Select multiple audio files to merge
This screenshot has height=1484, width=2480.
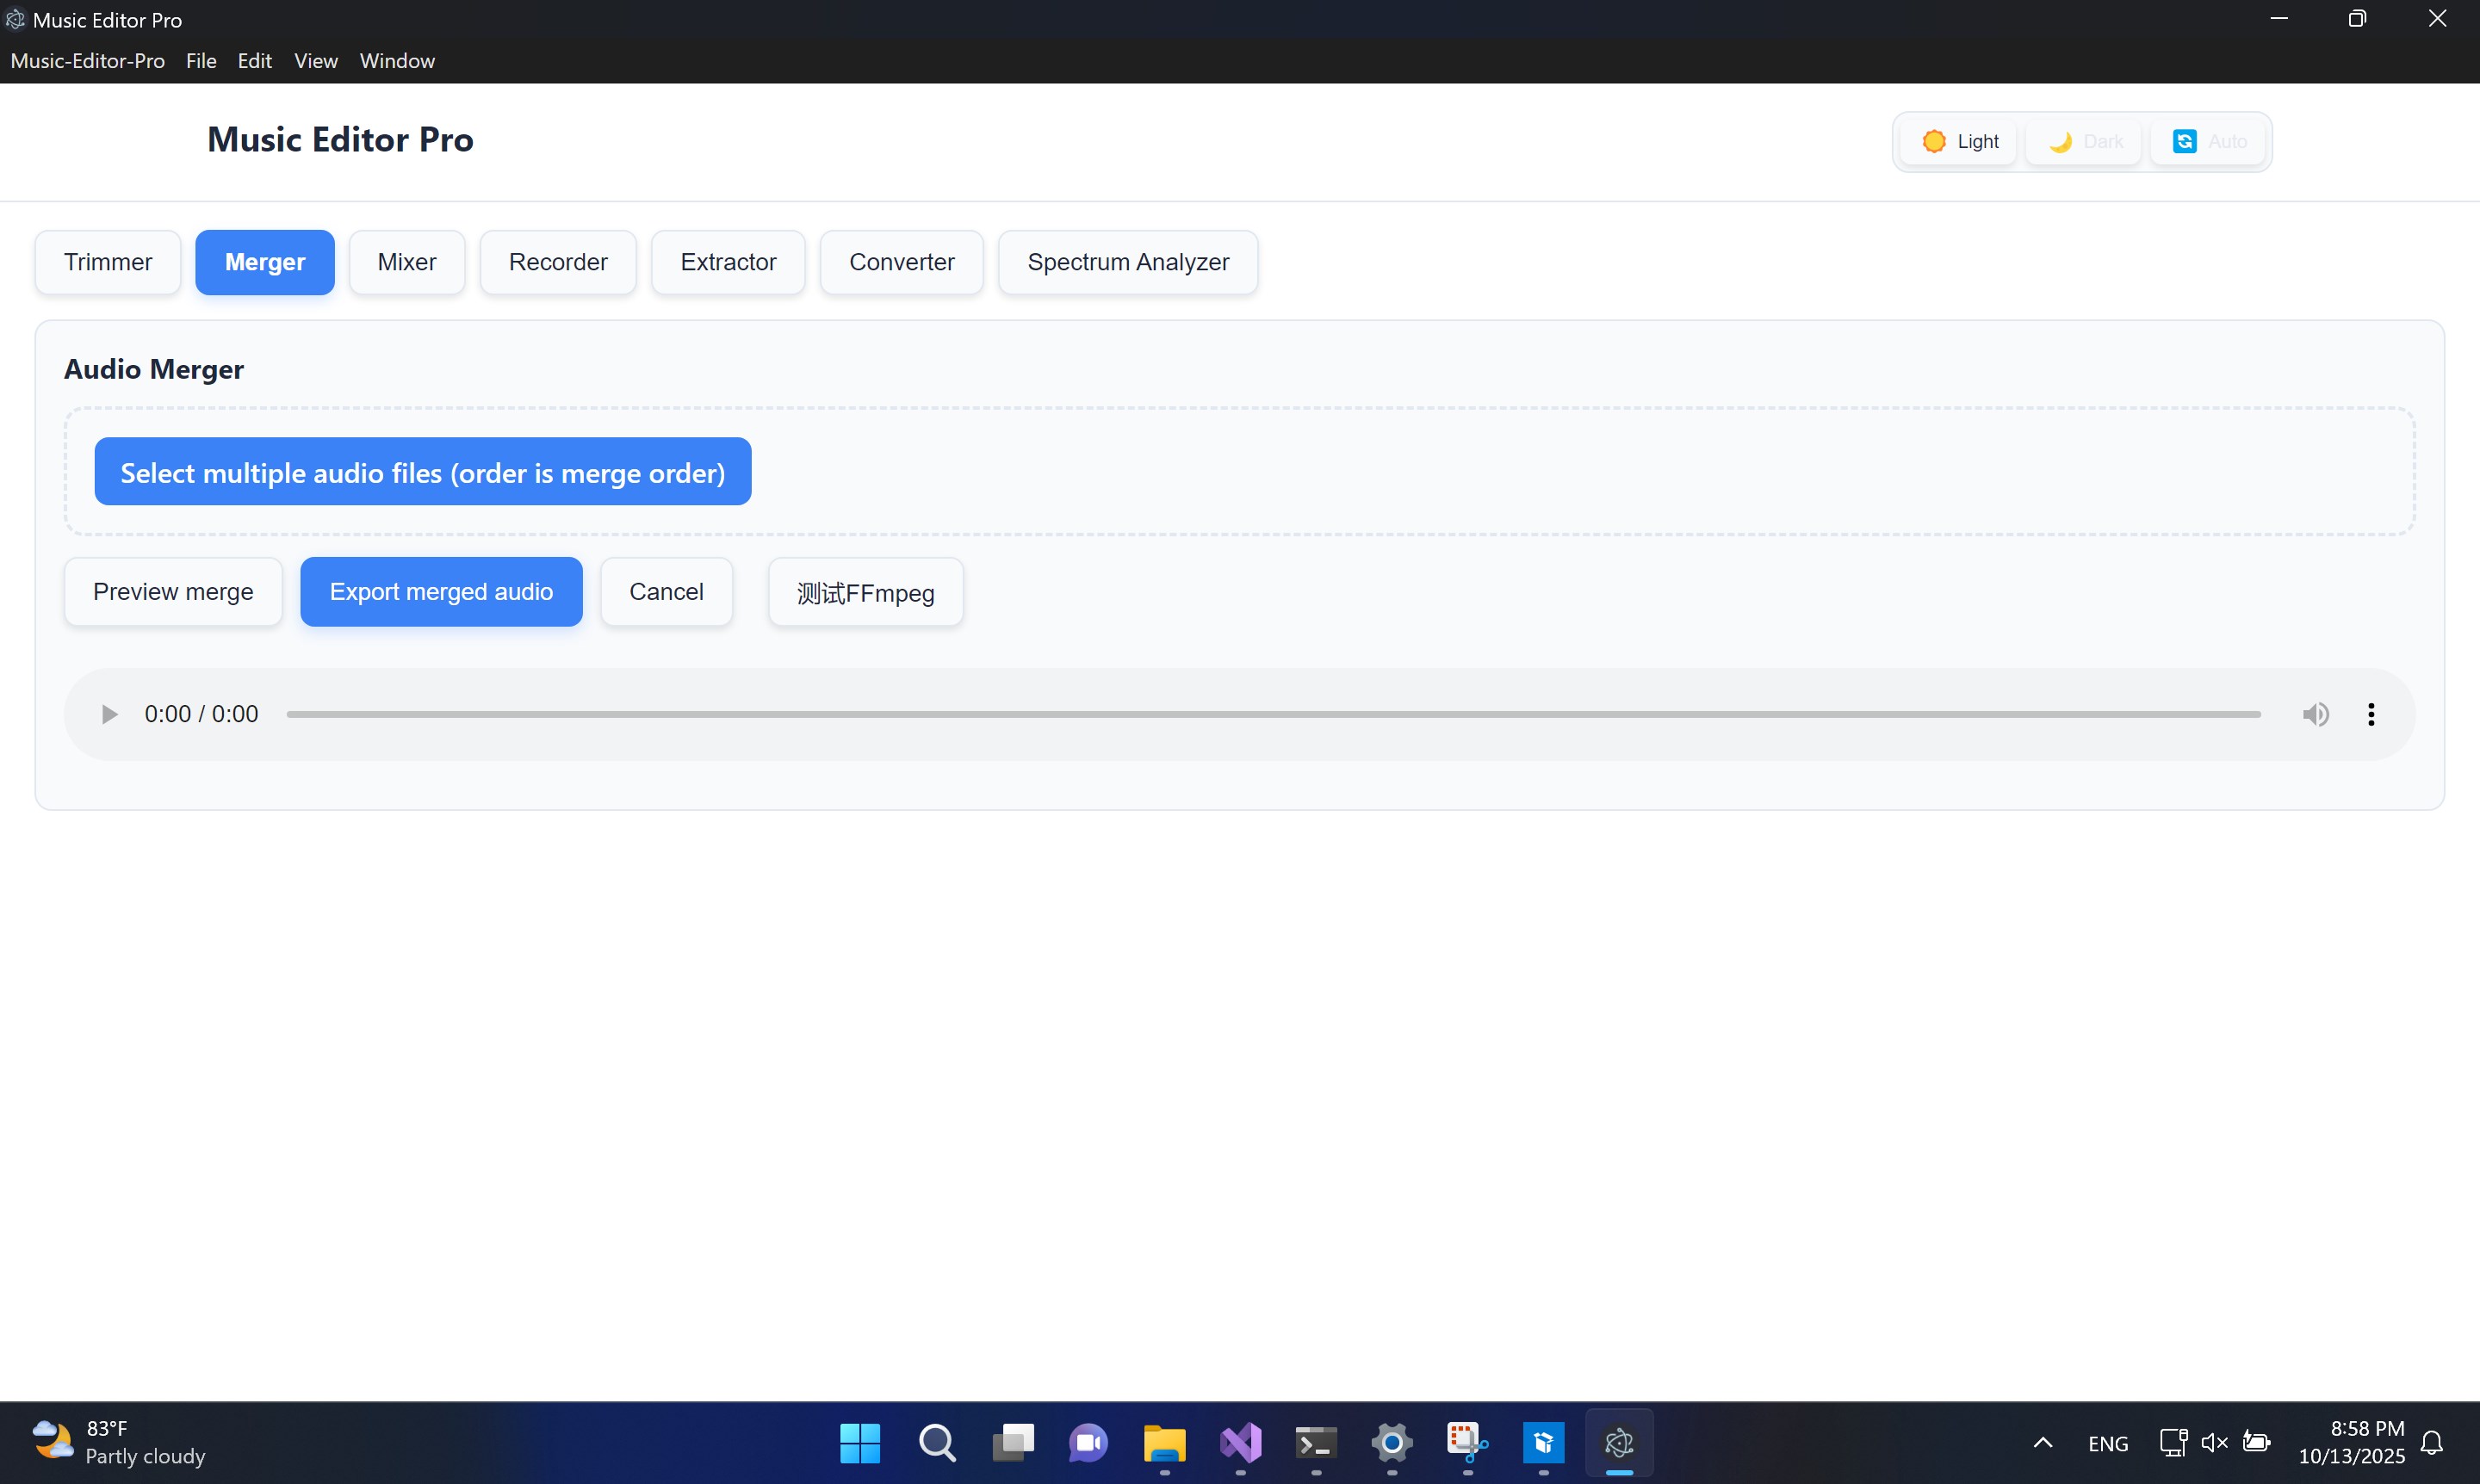(423, 472)
